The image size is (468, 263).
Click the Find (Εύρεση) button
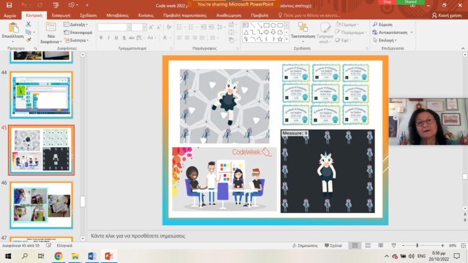tap(385, 24)
